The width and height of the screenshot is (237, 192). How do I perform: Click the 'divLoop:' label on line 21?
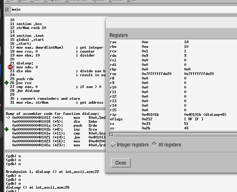[25, 63]
